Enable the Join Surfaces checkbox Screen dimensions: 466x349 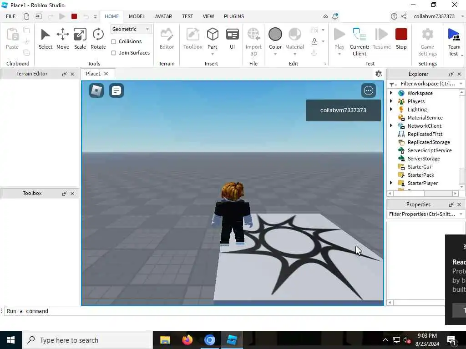coord(113,53)
